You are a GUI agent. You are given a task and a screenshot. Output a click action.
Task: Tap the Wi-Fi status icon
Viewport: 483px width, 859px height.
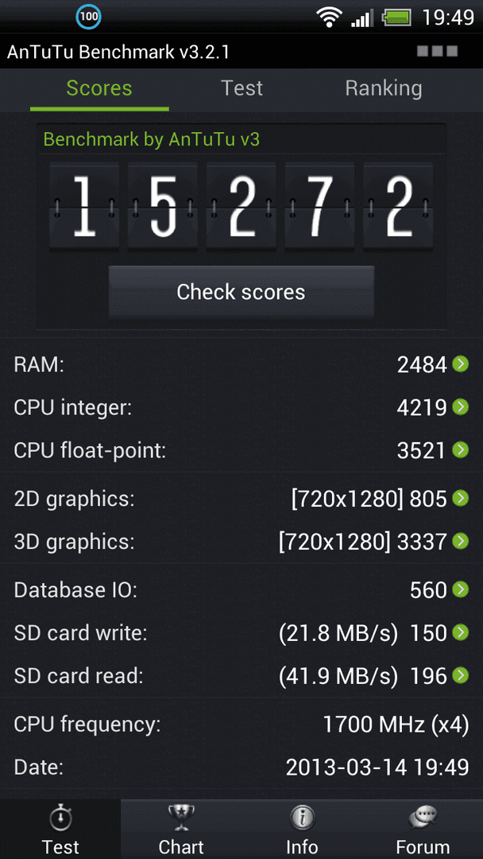[329, 17]
